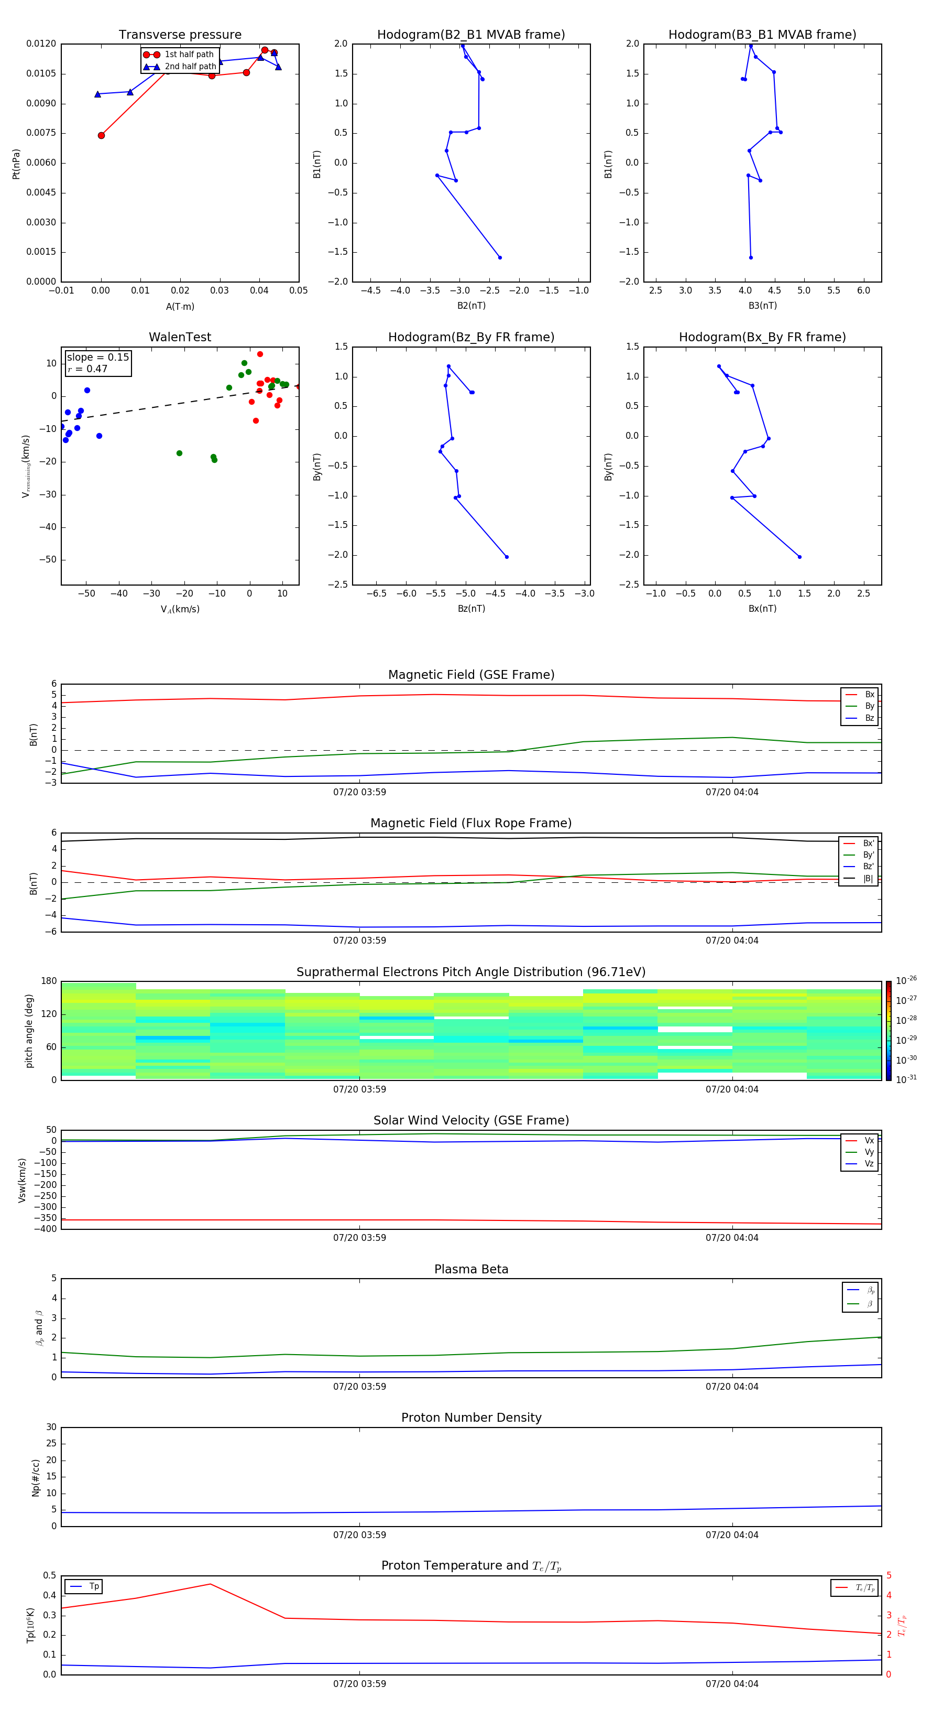Screen dimensions: 943x1730
Task: Click the red 'Te/Tp' right axis label
Action: [903, 1626]
